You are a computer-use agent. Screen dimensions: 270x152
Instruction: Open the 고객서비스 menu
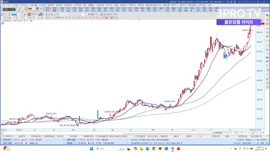click(202, 5)
